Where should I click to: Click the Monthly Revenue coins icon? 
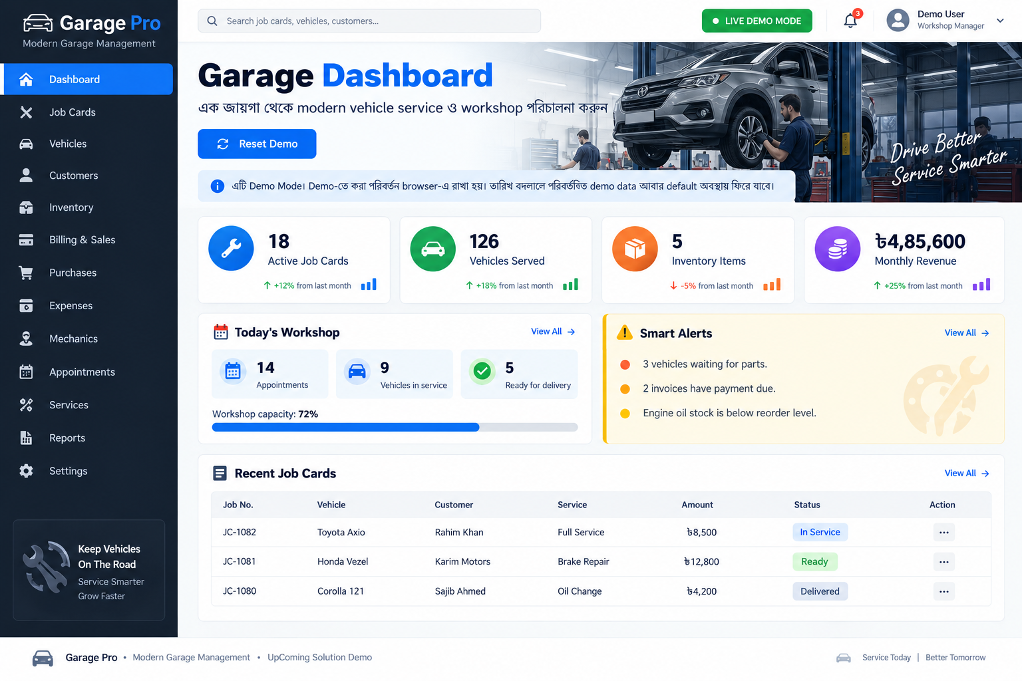pyautogui.click(x=838, y=249)
